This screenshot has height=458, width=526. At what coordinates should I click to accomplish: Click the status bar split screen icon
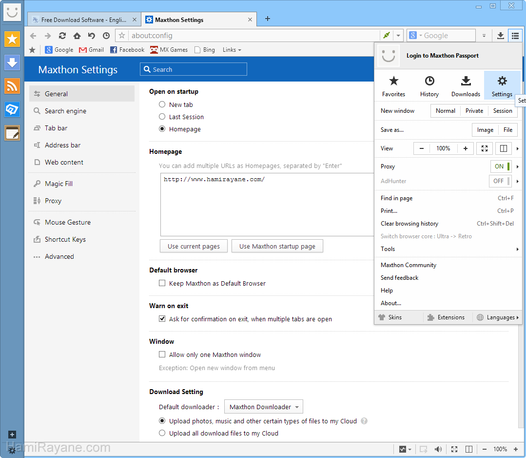click(469, 449)
